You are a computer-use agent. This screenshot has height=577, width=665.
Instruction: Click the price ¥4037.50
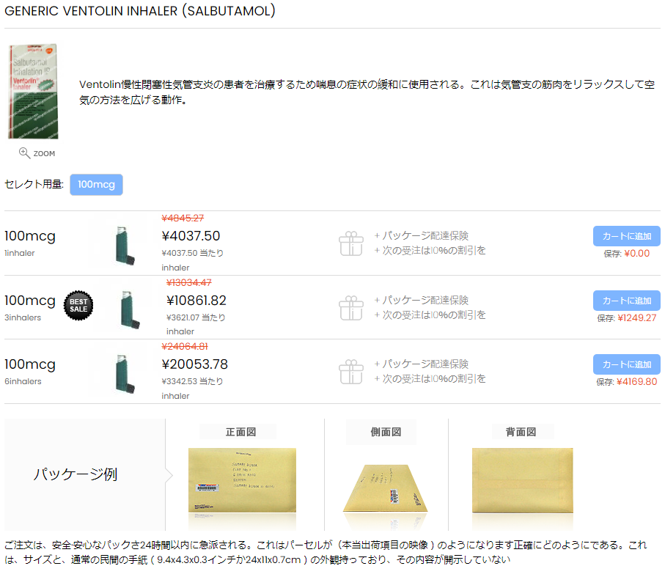coord(191,236)
